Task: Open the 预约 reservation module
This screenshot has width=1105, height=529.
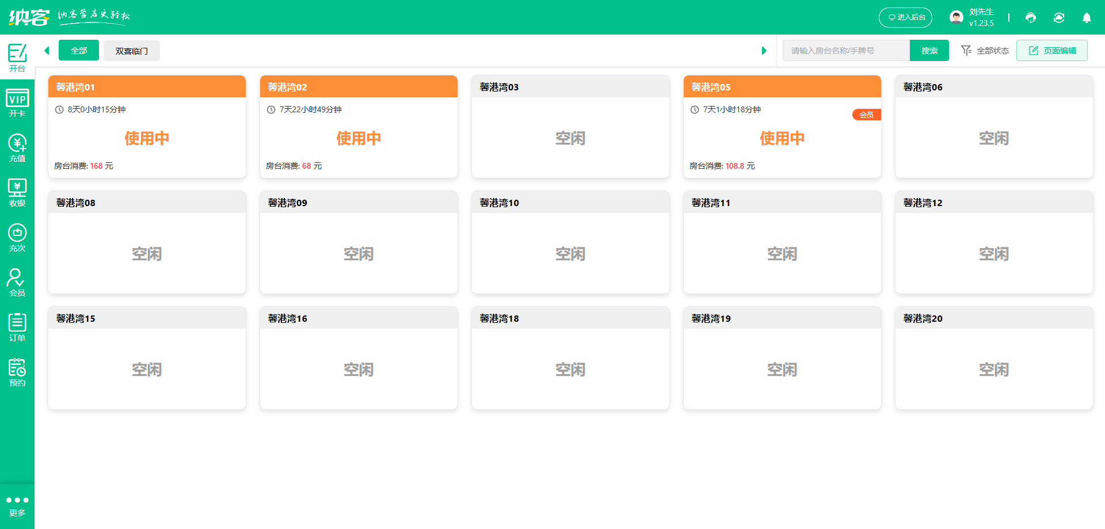Action: click(17, 370)
